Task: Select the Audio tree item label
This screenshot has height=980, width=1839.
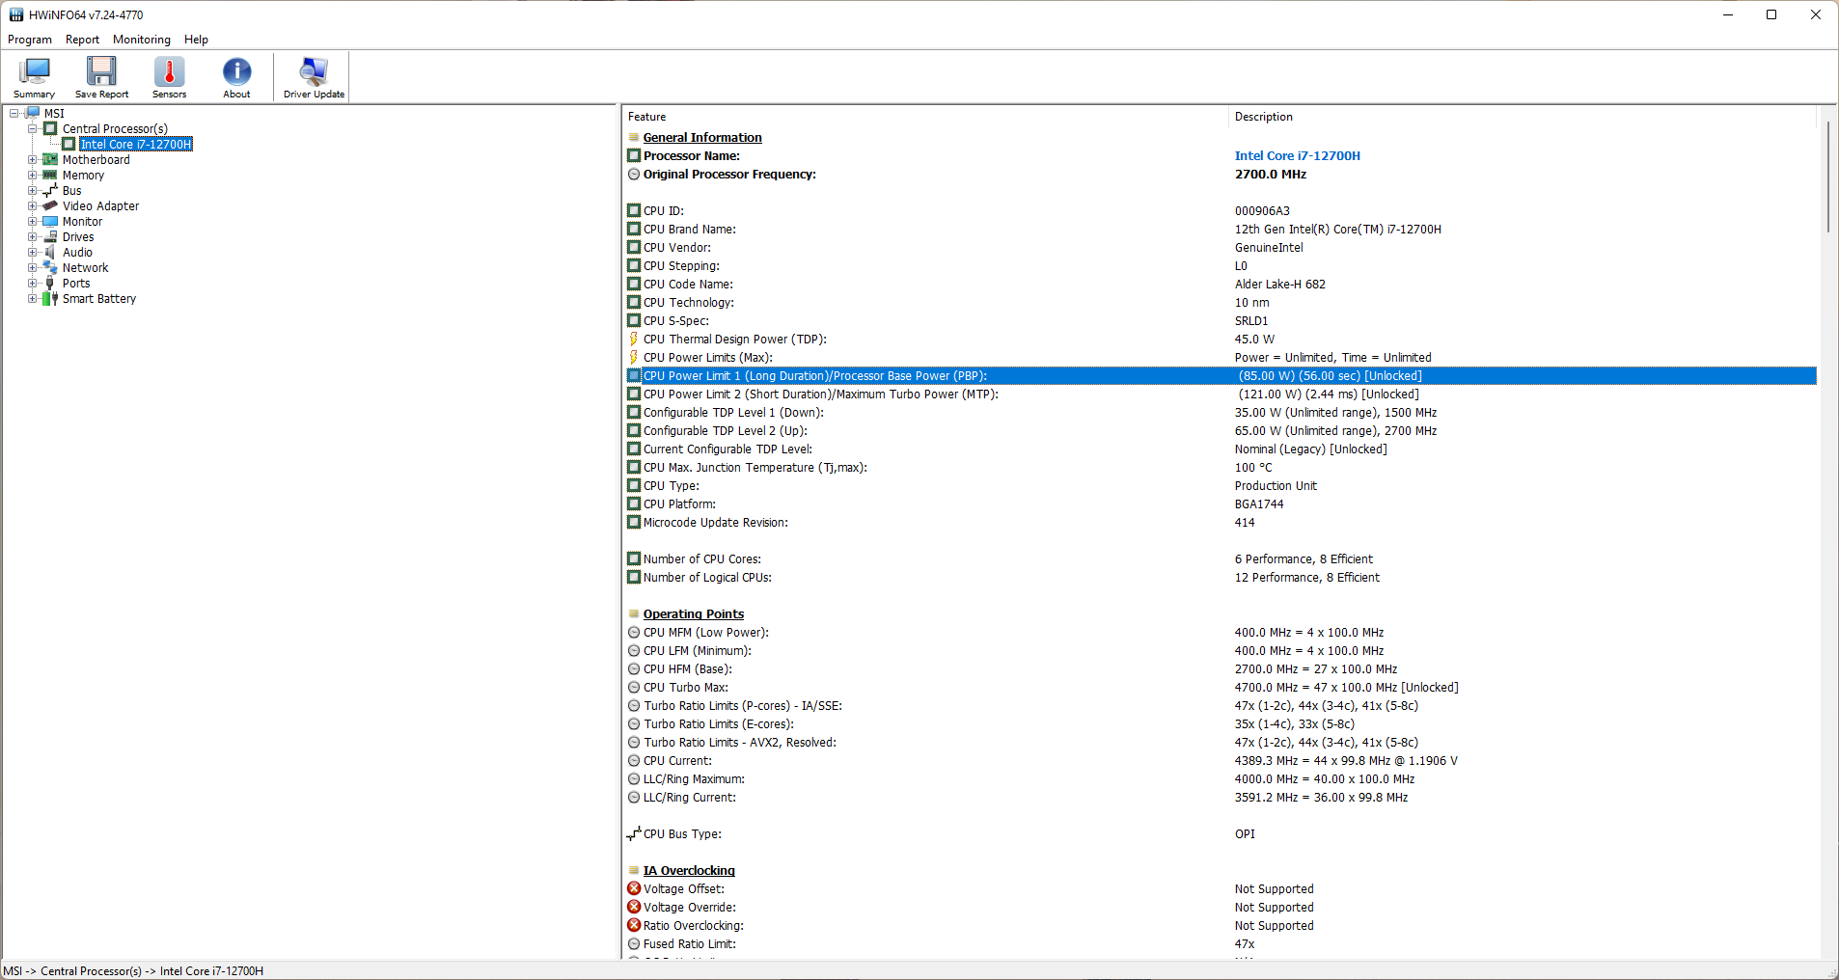Action: click(x=77, y=253)
